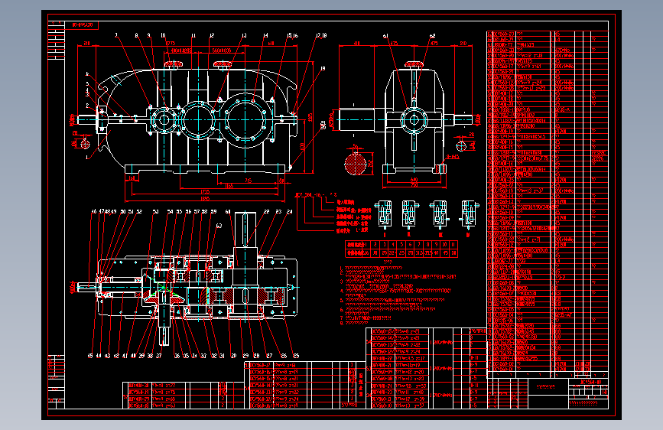Click balloon number 19 right of front view
The height and width of the screenshot is (430, 663).
(323, 69)
